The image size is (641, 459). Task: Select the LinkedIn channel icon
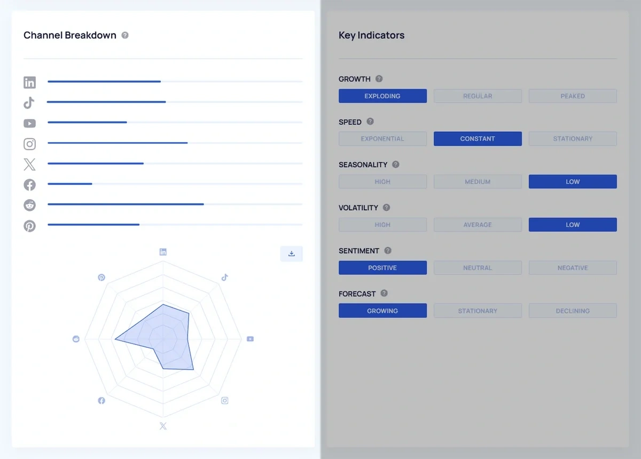click(29, 82)
